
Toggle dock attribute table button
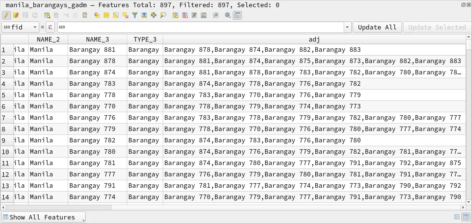(237, 15)
